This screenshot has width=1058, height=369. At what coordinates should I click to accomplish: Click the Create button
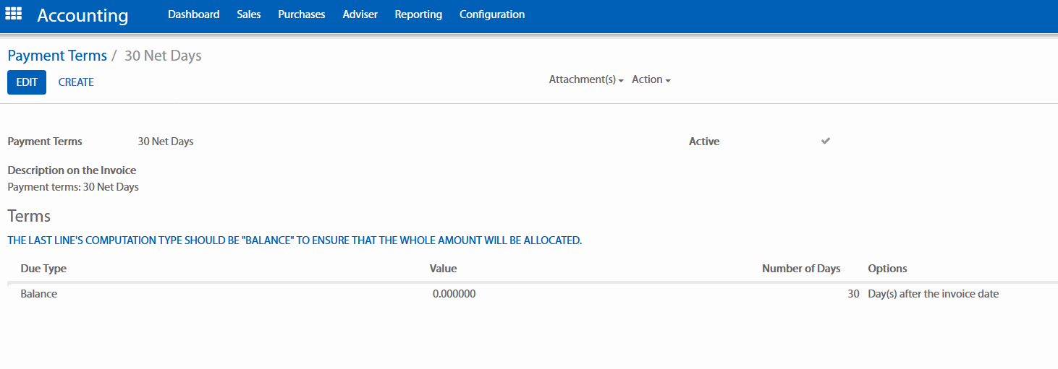coord(76,82)
